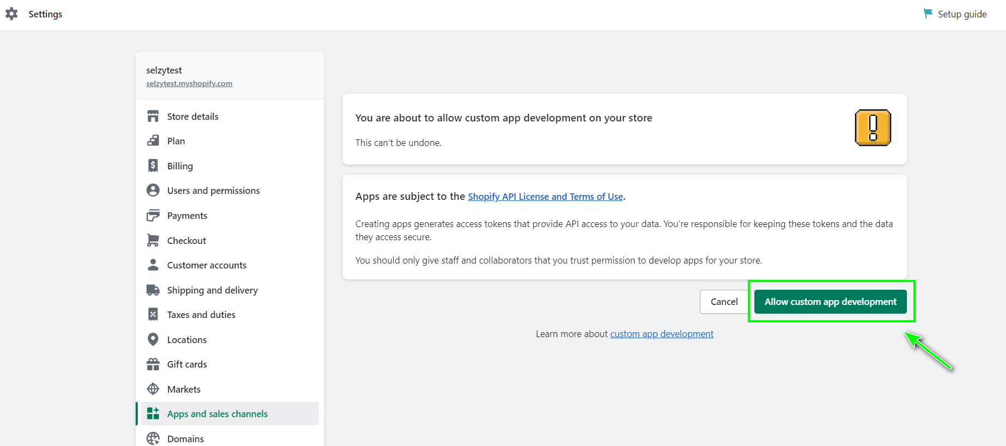
Task: Select Apps and sales channels
Action: pos(229,414)
